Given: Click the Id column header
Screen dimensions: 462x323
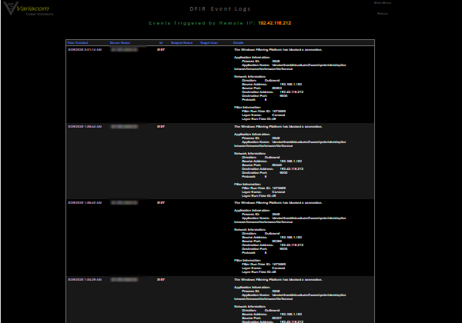Looking at the screenshot, I should click(x=161, y=43).
